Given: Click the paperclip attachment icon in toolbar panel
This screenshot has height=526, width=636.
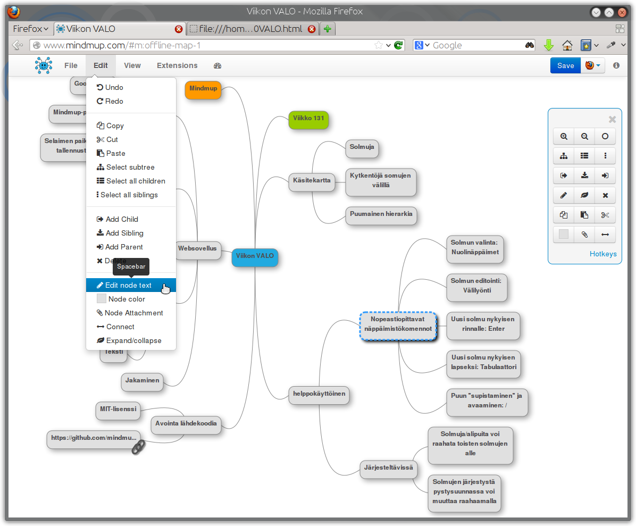Looking at the screenshot, I should click(584, 235).
